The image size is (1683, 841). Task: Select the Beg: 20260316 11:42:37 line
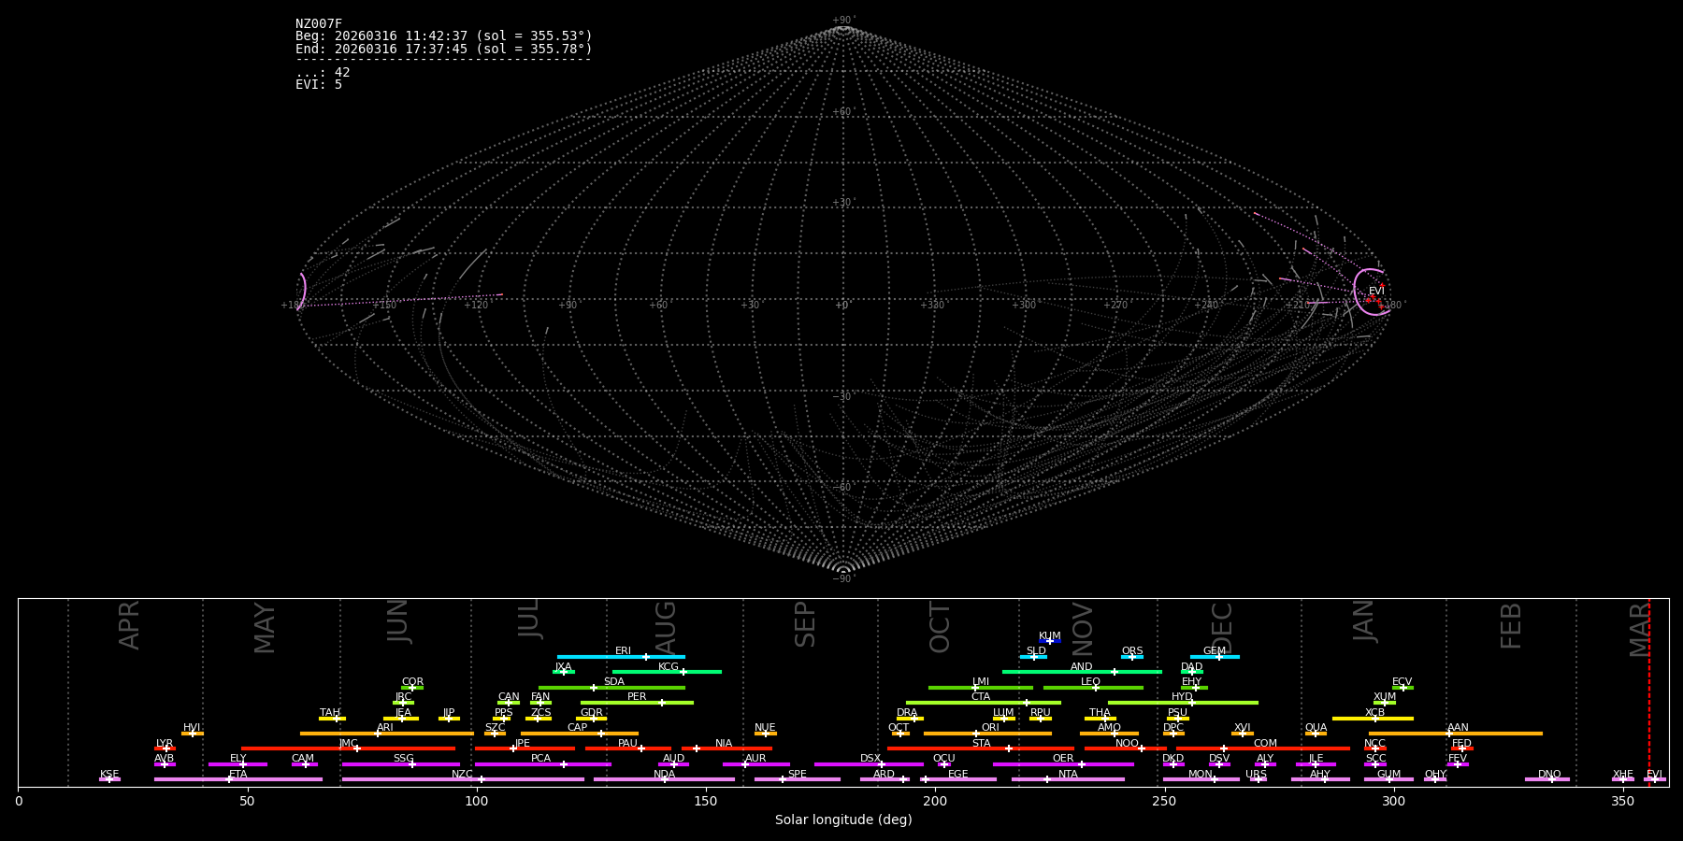click(x=444, y=36)
